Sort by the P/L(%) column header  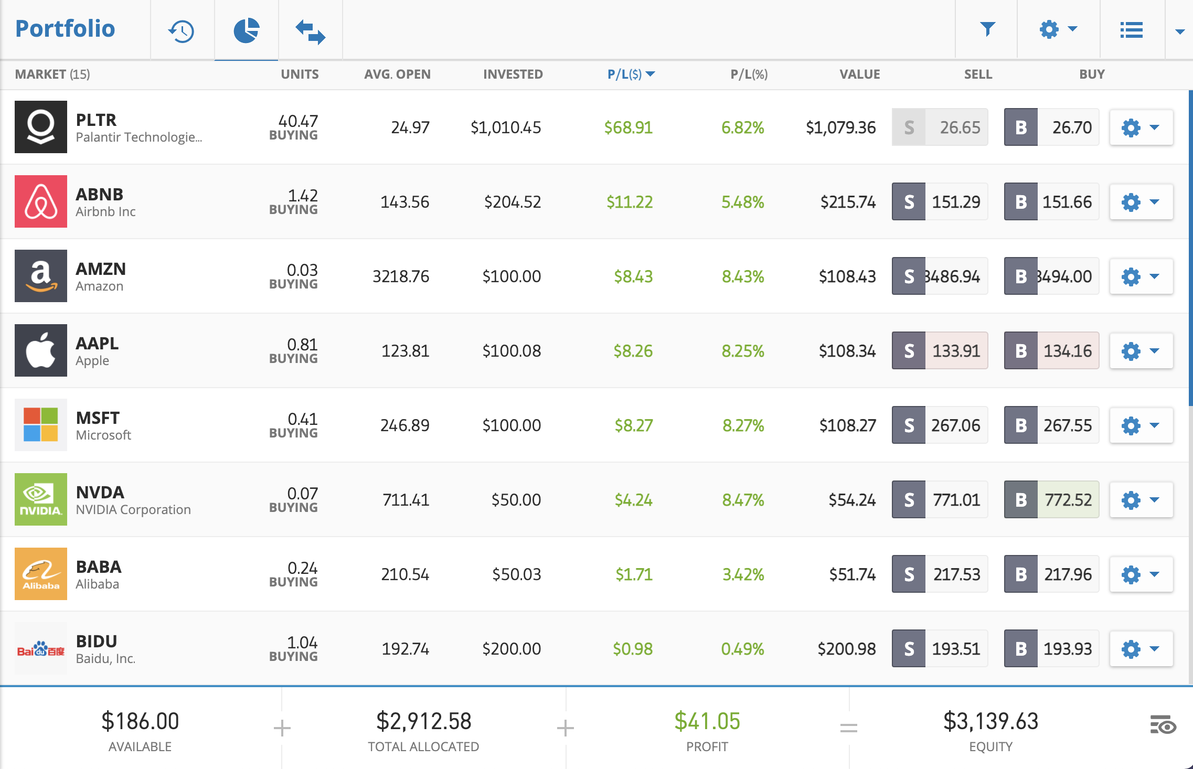pos(749,74)
